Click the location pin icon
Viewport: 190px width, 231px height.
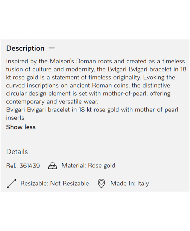click(101, 183)
